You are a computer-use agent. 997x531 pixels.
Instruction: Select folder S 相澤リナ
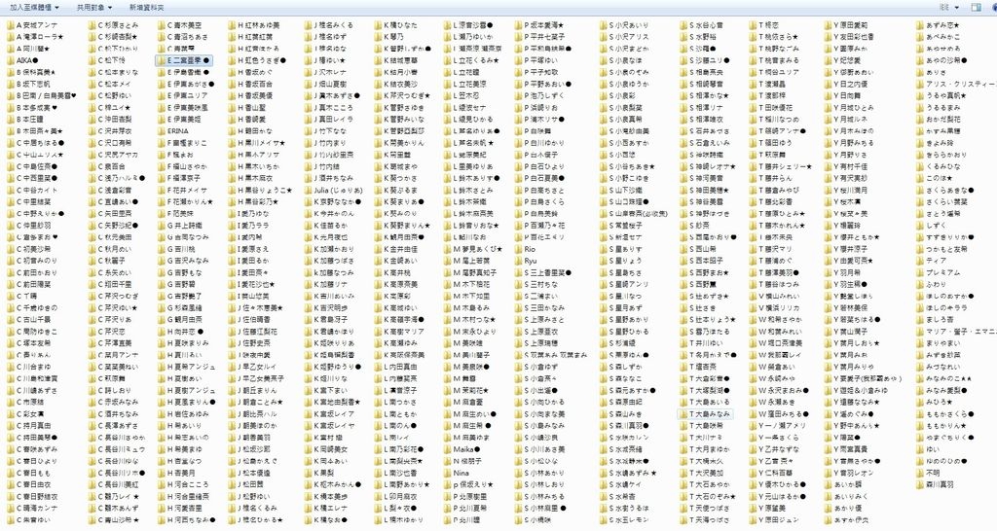click(701, 107)
